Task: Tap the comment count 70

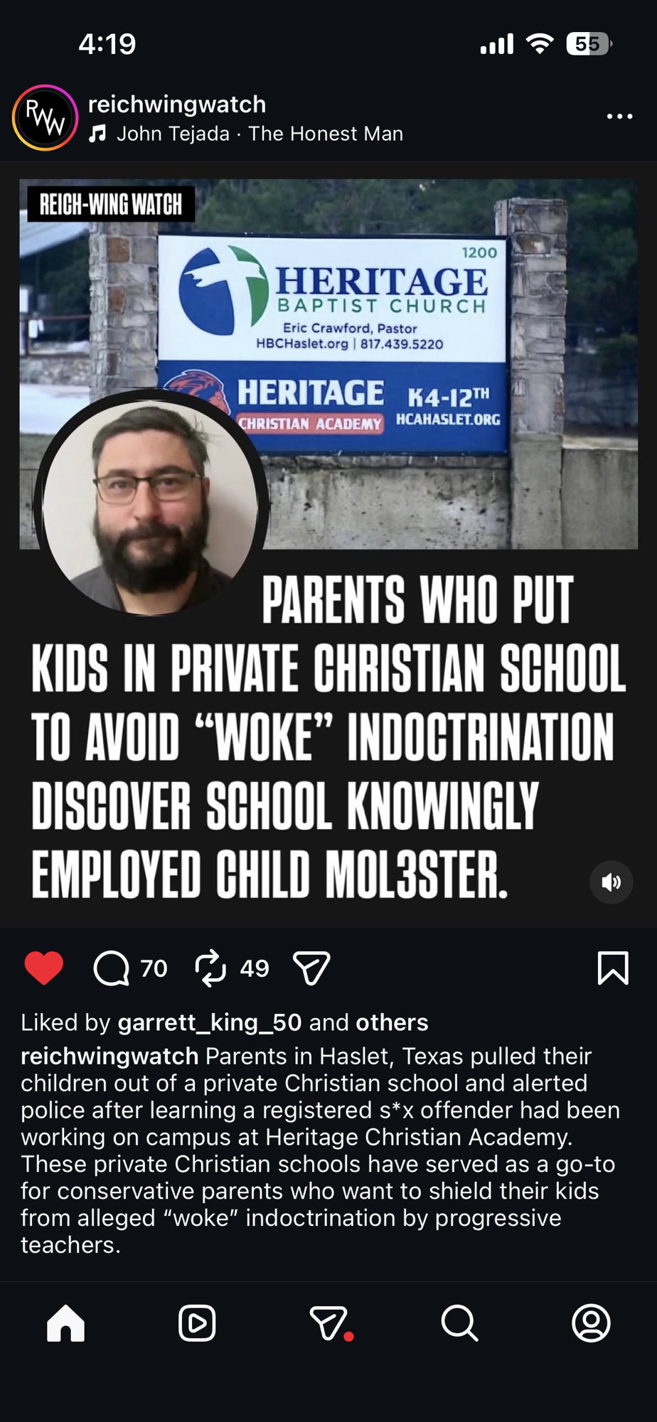Action: pos(154,968)
